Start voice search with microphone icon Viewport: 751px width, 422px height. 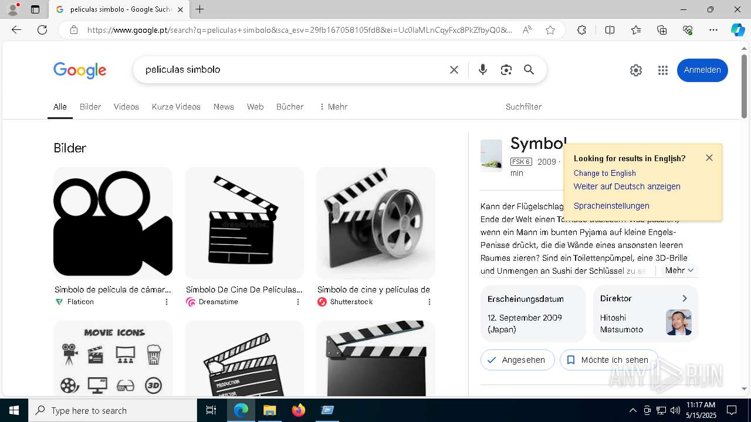click(483, 70)
